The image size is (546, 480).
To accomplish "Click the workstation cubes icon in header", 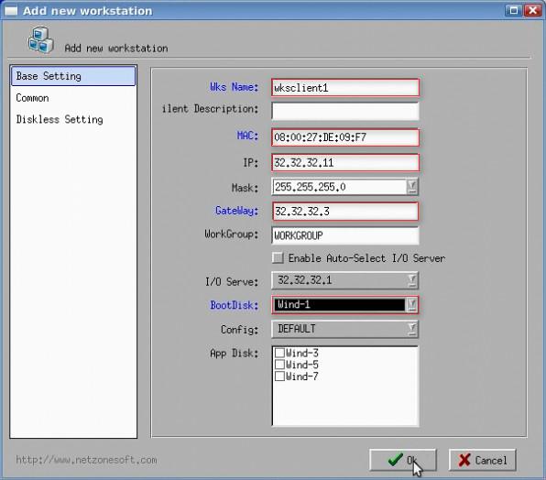I will point(40,39).
